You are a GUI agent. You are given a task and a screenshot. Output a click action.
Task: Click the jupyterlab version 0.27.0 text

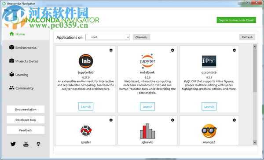pyautogui.click(x=86, y=77)
